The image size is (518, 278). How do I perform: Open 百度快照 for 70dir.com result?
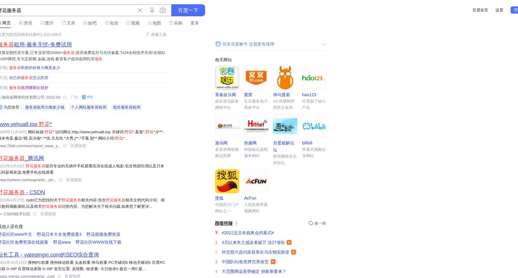[x=78, y=146]
